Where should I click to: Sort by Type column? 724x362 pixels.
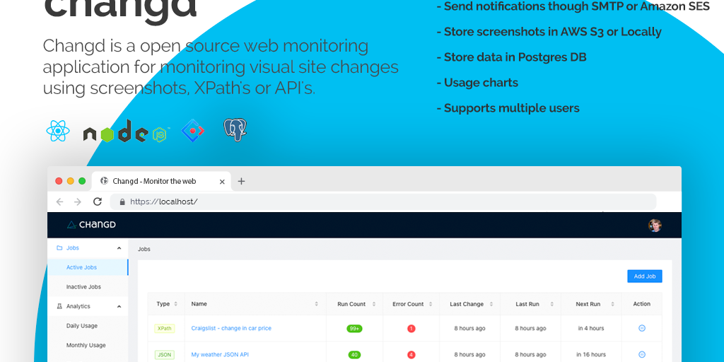coord(175,304)
